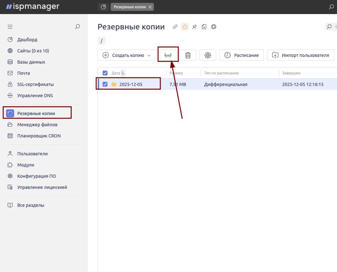Screen dimensions: 337x272
Task: Go to Базы данных sidebar item
Action: coord(31,62)
